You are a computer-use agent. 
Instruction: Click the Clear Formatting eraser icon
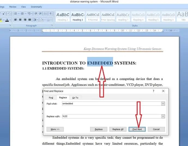pyautogui.click(x=9, y=14)
